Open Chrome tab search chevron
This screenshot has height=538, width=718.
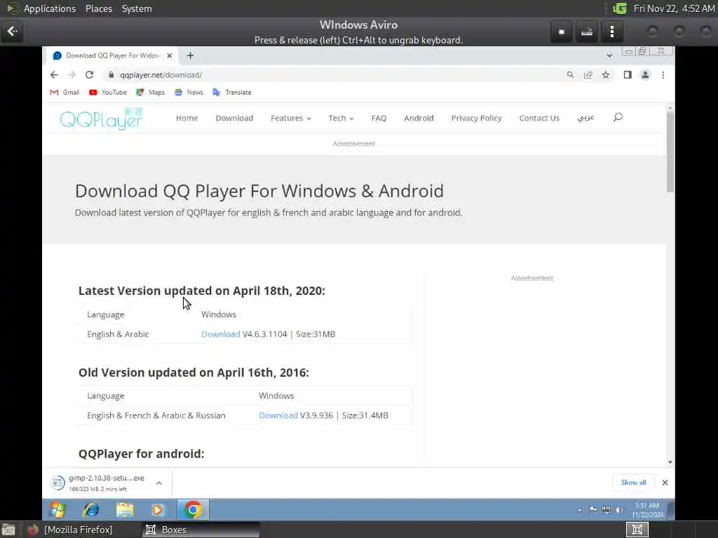(x=609, y=55)
